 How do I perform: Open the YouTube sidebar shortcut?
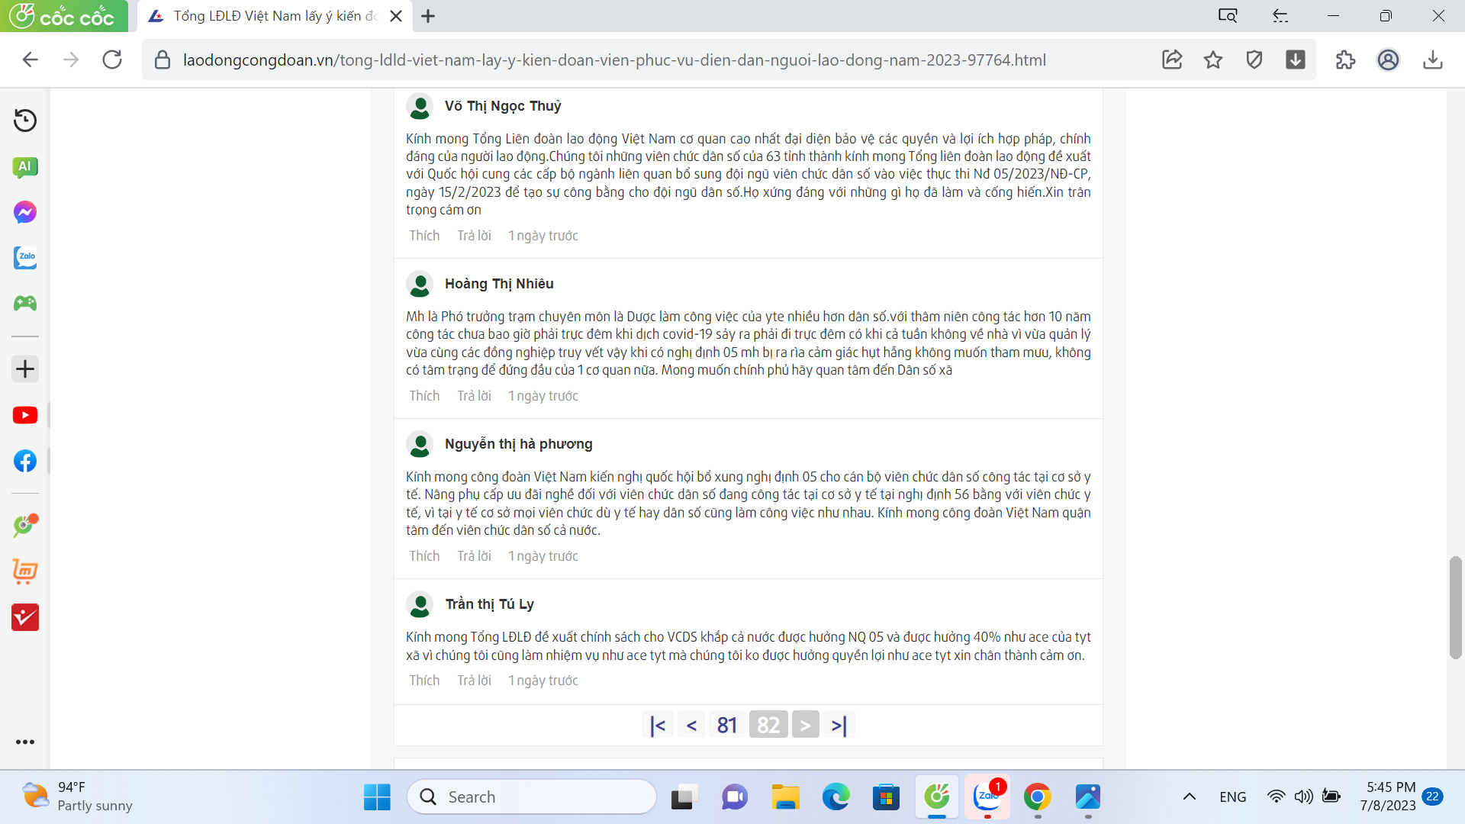(x=25, y=415)
